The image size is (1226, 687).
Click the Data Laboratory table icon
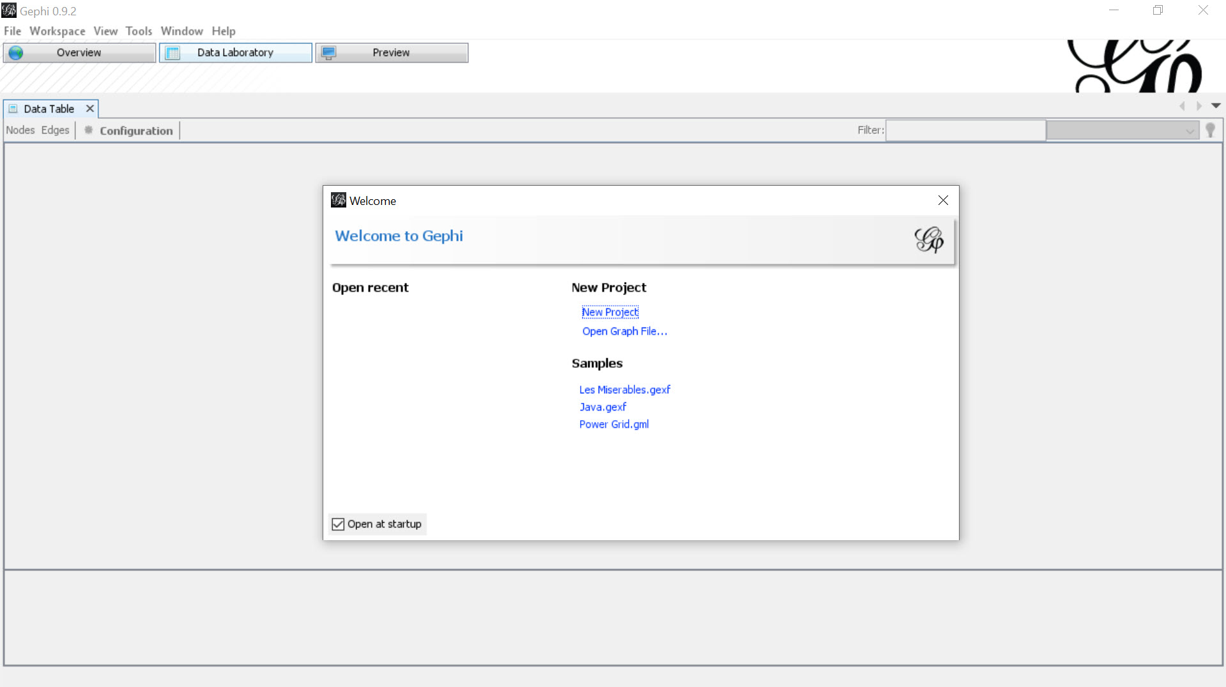point(172,53)
